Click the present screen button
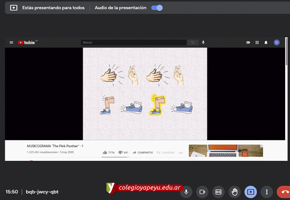 click(x=251, y=192)
